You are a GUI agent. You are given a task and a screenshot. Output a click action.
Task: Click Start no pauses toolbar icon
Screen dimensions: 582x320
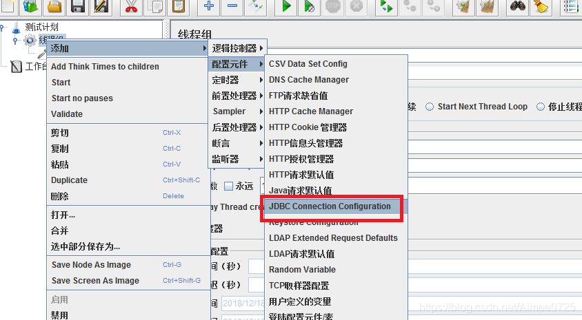pyautogui.click(x=310, y=6)
